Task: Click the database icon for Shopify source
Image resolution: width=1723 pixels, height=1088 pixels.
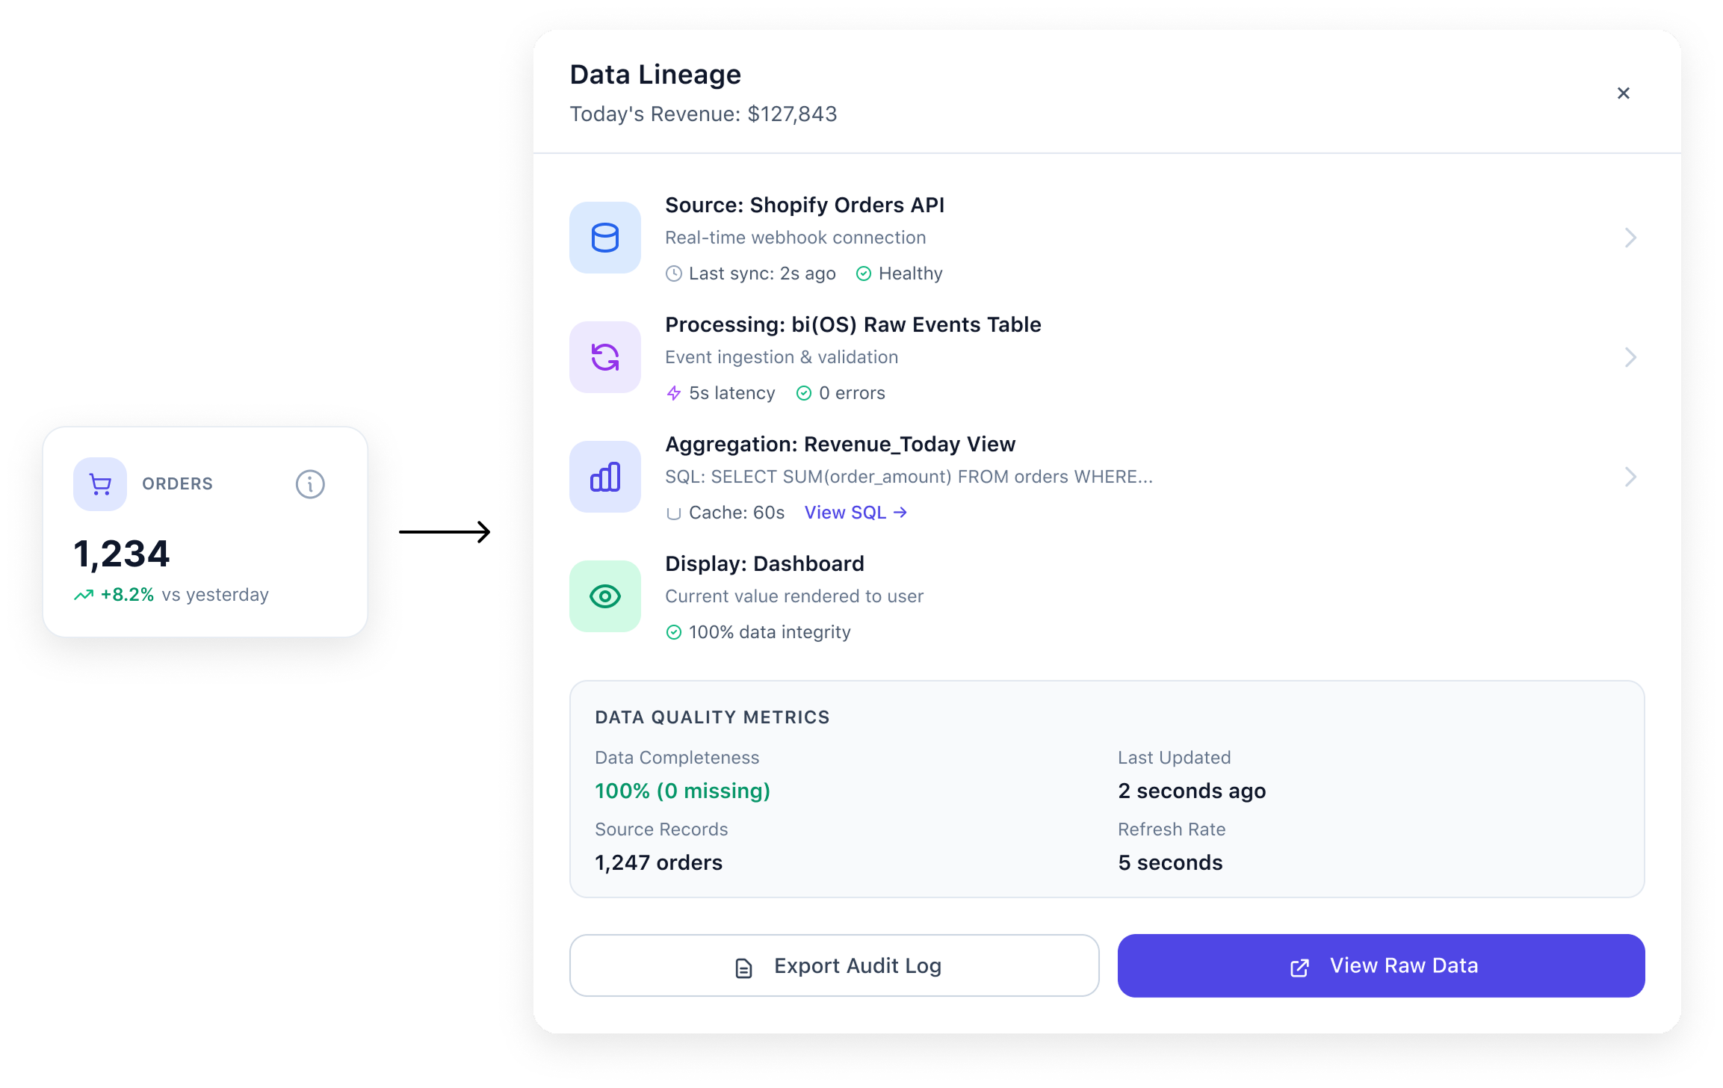Action: point(604,238)
